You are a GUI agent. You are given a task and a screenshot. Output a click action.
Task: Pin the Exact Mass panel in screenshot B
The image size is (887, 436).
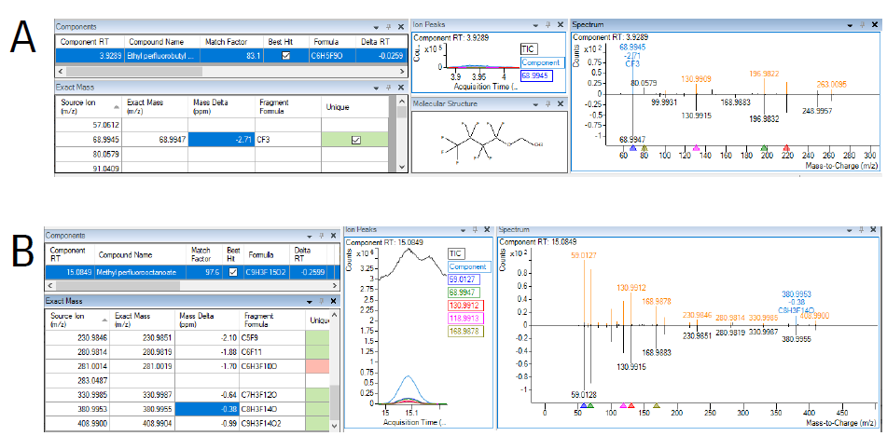(321, 301)
